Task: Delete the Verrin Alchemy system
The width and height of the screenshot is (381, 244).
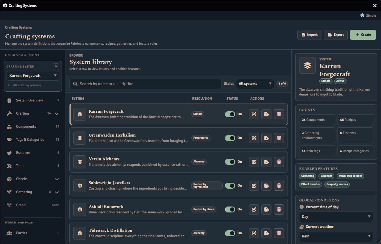Action: (x=279, y=162)
